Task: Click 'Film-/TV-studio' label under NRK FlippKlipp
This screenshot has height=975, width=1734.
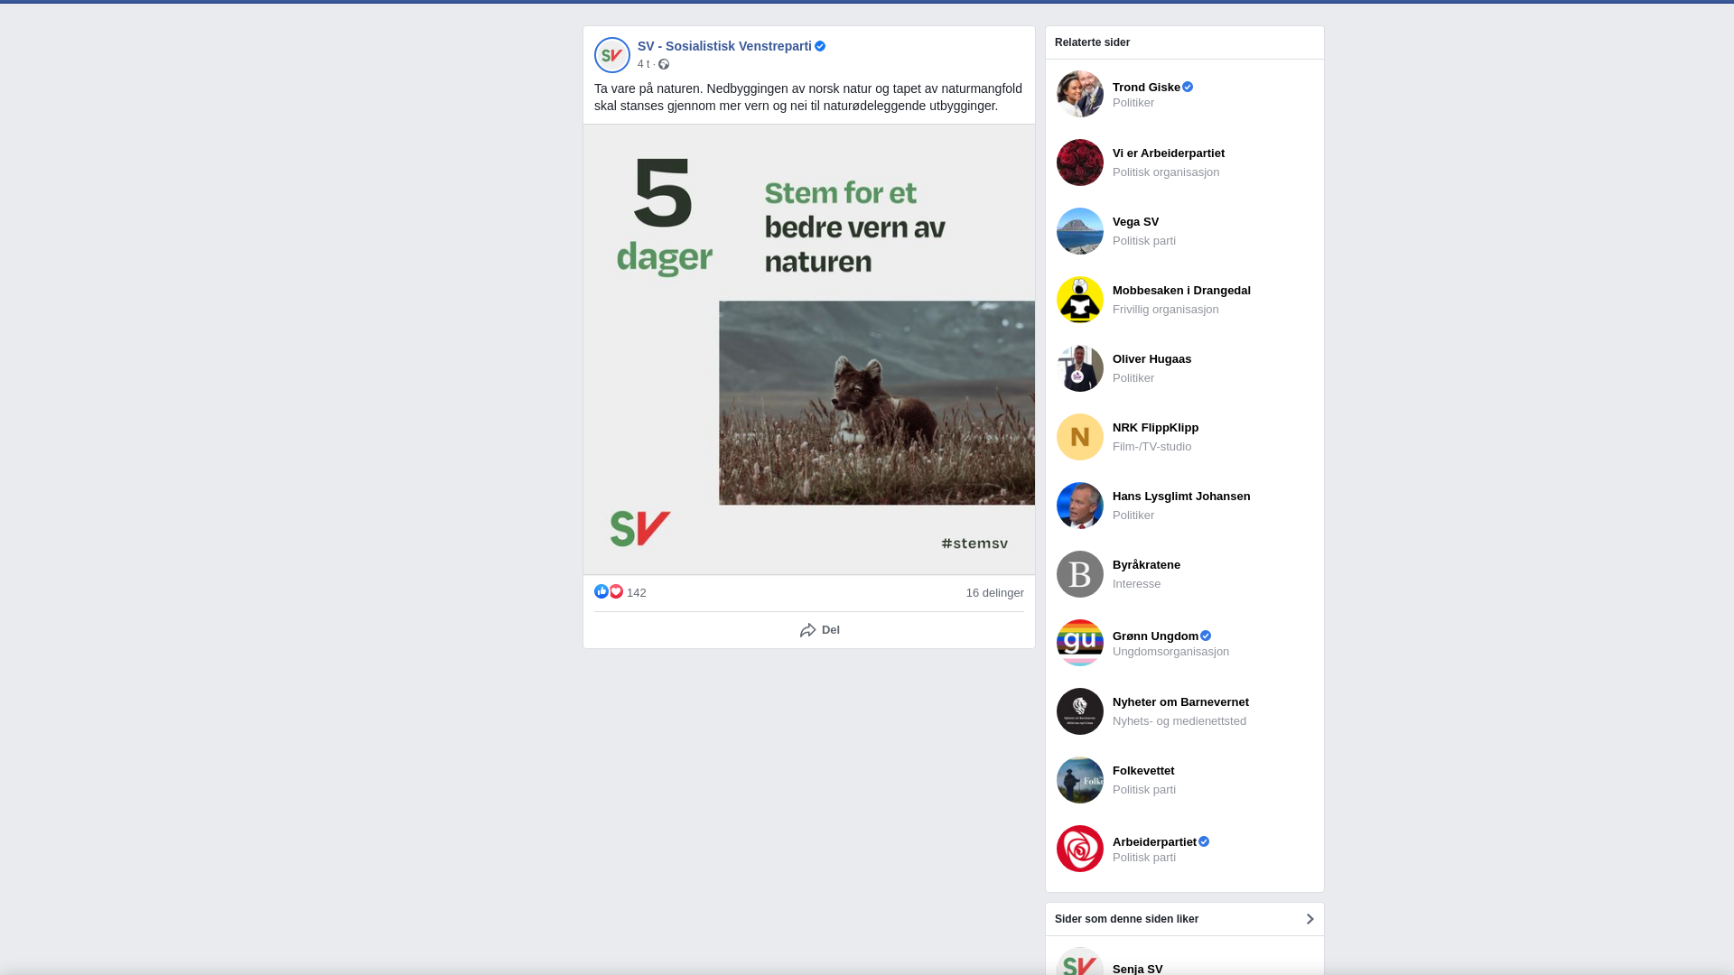Action: (x=1151, y=447)
